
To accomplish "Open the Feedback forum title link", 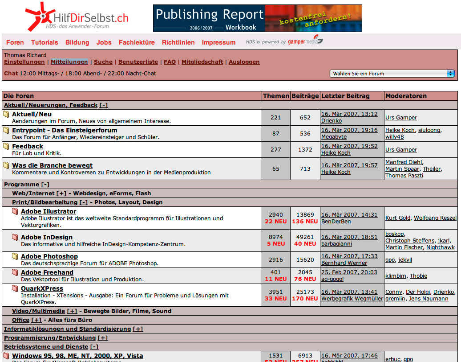I will pos(28,146).
